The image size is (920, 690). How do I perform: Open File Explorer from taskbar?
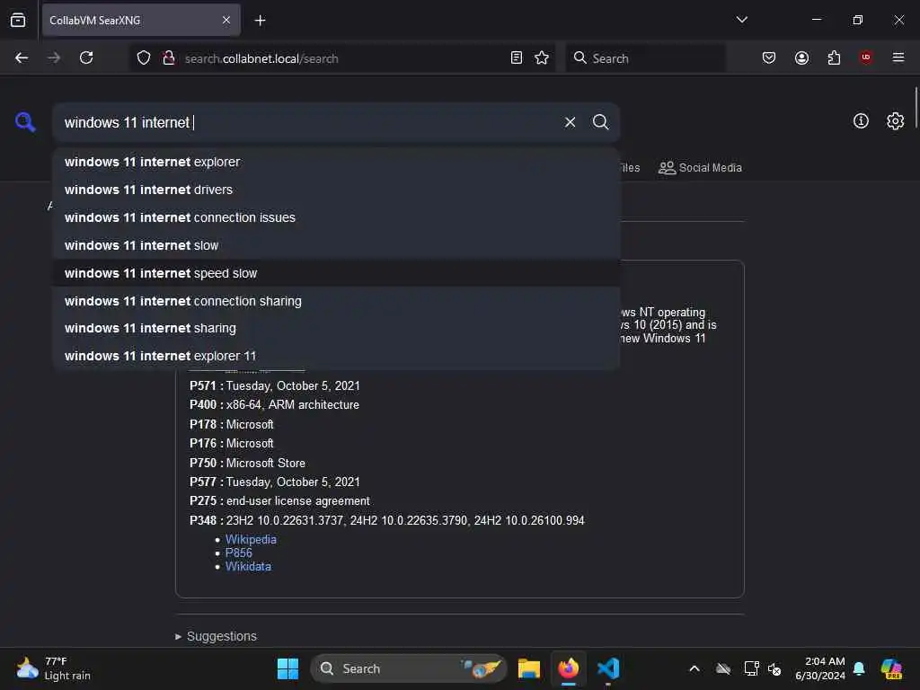[x=528, y=668]
